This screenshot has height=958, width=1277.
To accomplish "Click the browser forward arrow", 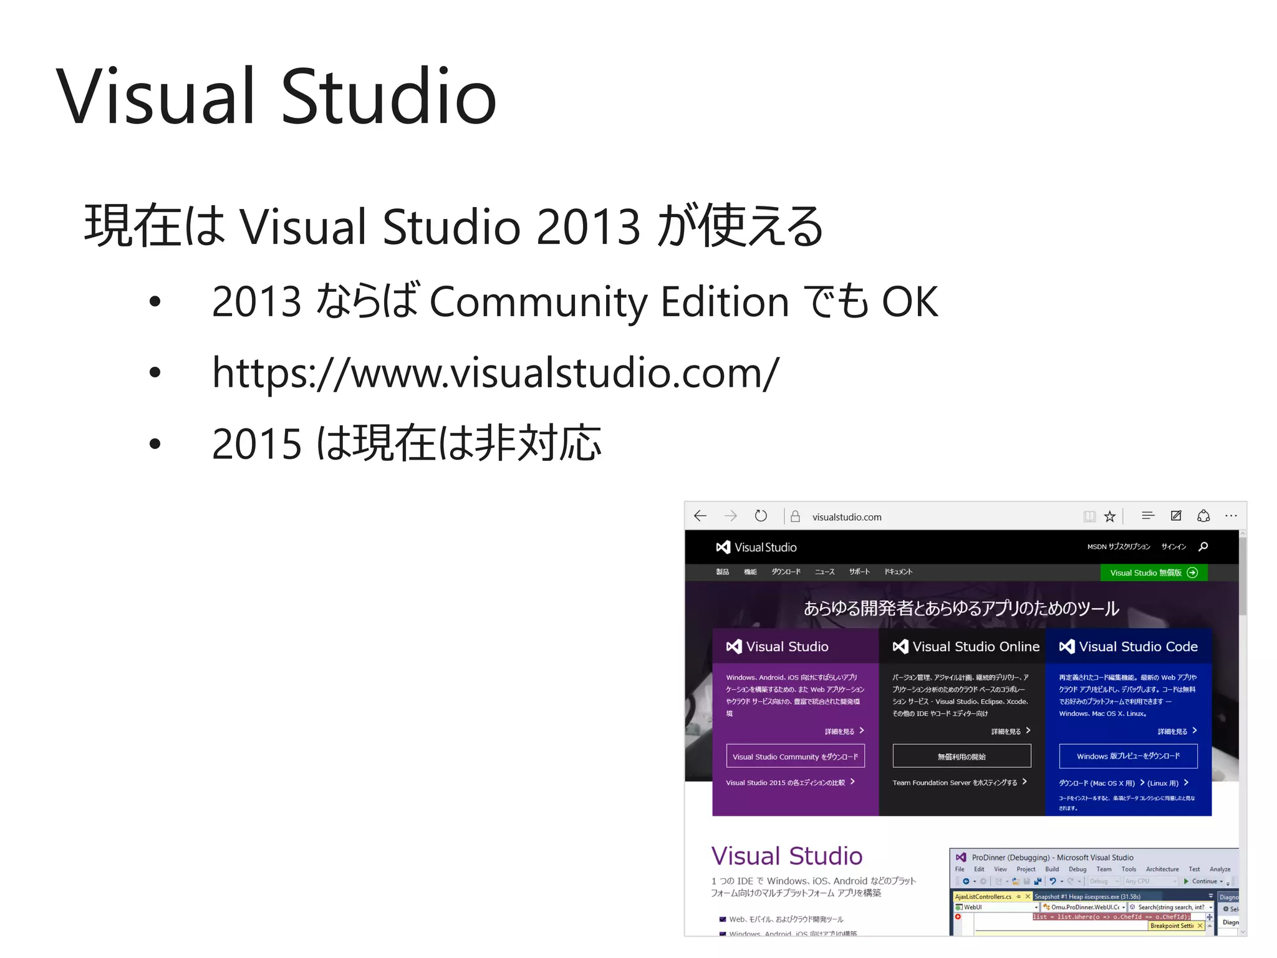I will (731, 516).
